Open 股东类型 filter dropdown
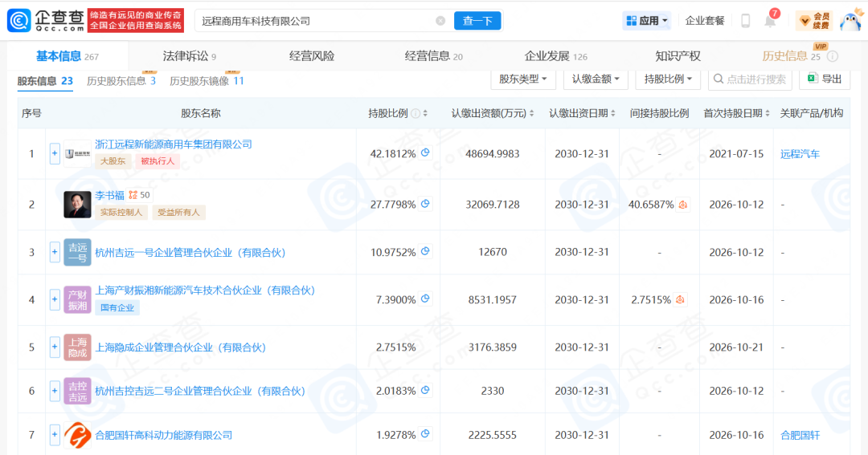 click(x=522, y=79)
